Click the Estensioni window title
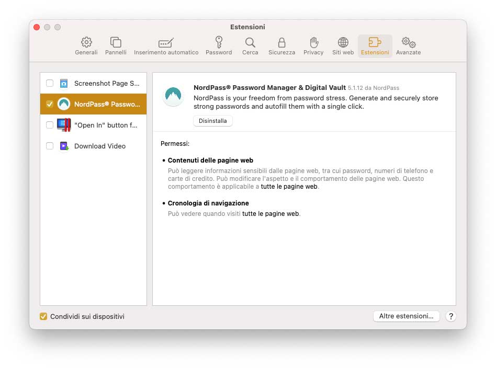The image size is (496, 368). tap(247, 27)
